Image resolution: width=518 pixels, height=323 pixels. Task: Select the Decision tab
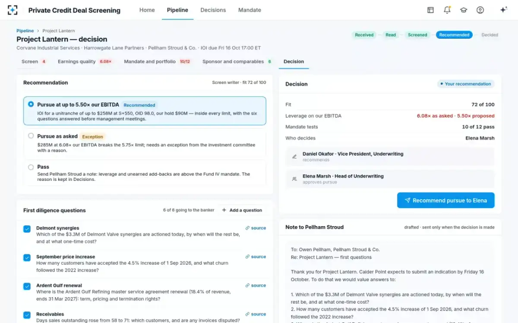point(294,62)
